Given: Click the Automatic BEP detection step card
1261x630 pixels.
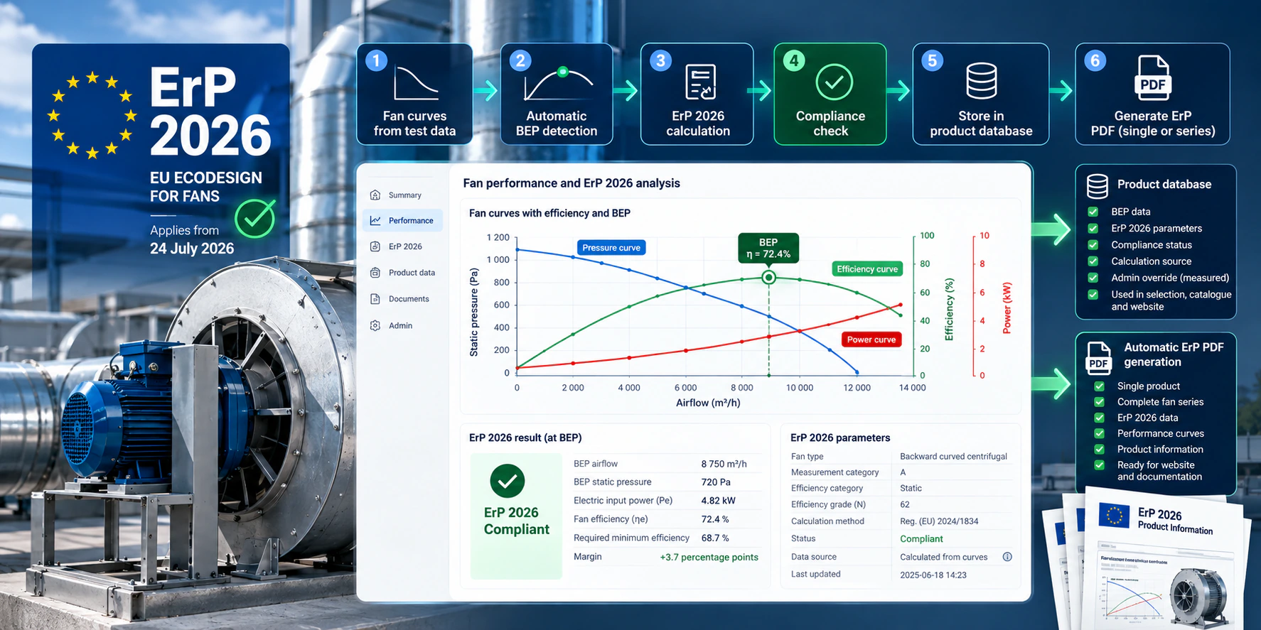Looking at the screenshot, I should click(x=557, y=94).
